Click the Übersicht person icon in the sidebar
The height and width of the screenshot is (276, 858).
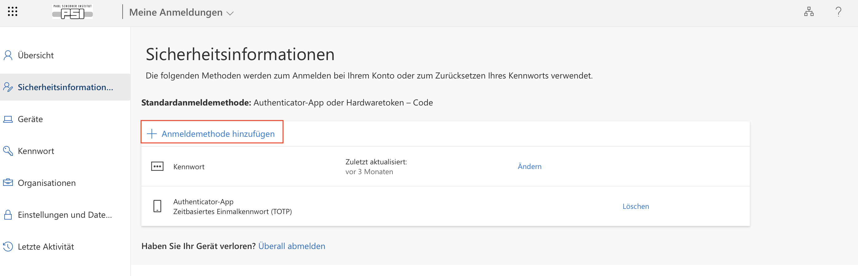8,55
